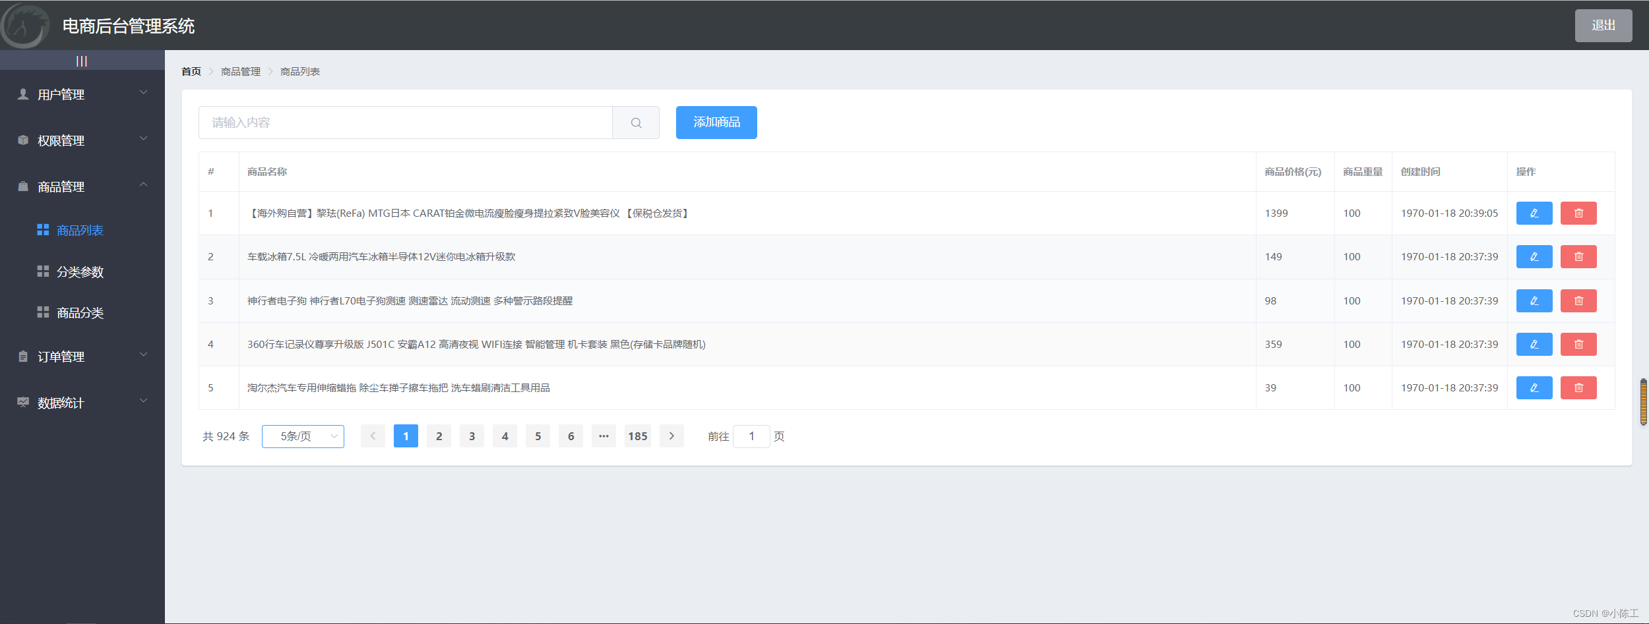1649x624 pixels.
Task: Click the 商品列表 breadcrumb text
Action: click(300, 71)
